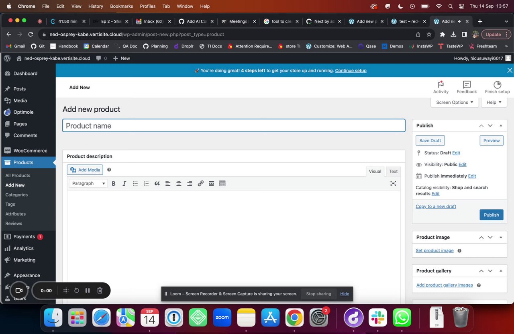Restart the Loom recording
This screenshot has height=334, width=514.
(x=77, y=291)
